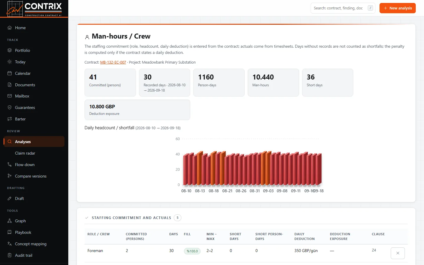Open Concept mapping translate icon

(9, 244)
